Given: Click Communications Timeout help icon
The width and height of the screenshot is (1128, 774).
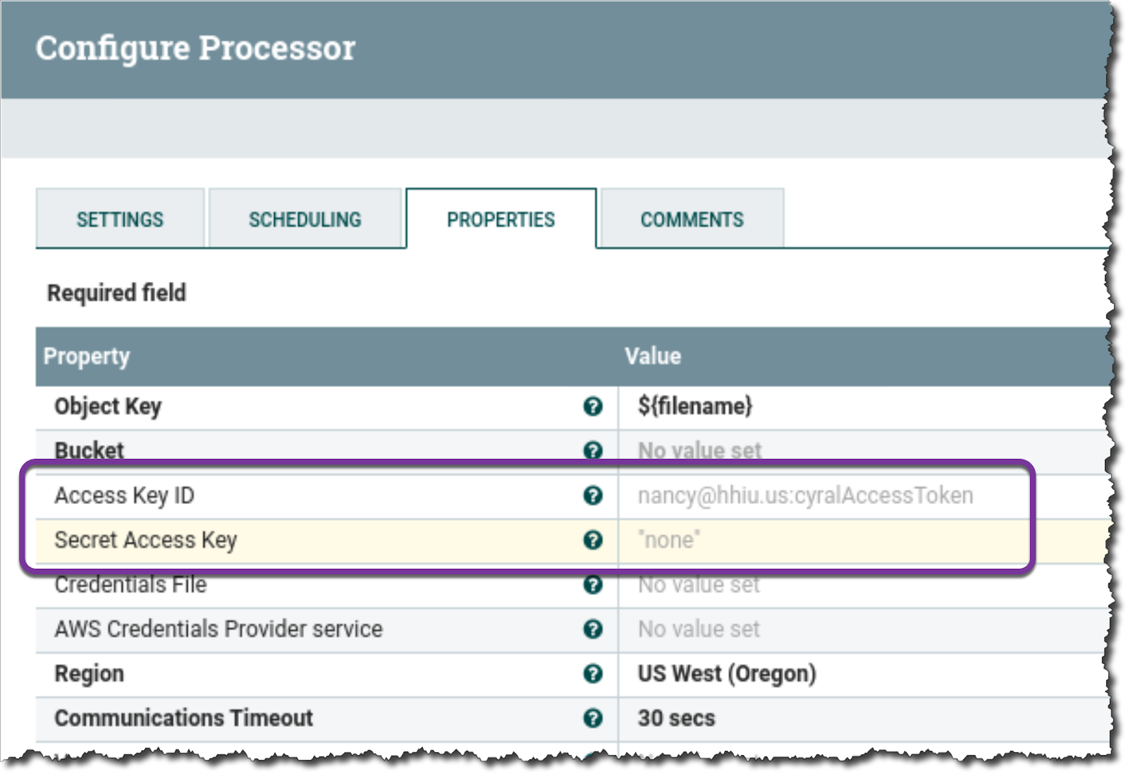Looking at the screenshot, I should [594, 718].
